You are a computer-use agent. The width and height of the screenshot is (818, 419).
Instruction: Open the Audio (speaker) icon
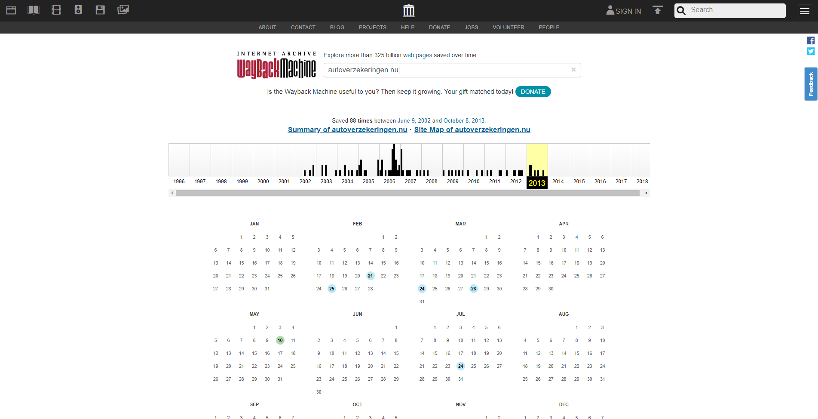coord(78,10)
